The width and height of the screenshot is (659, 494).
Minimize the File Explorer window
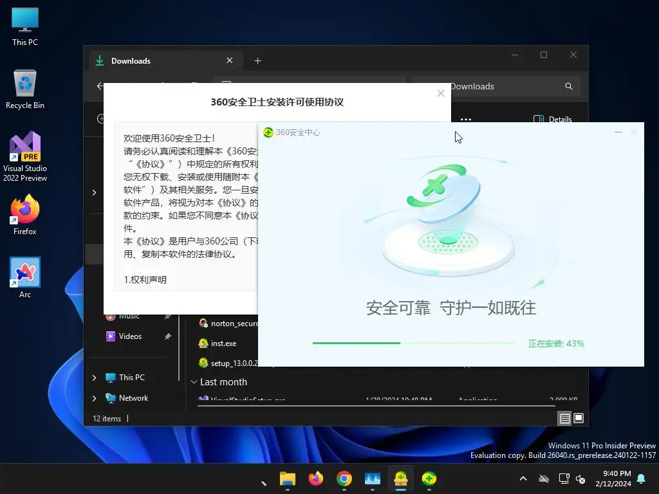[515, 55]
